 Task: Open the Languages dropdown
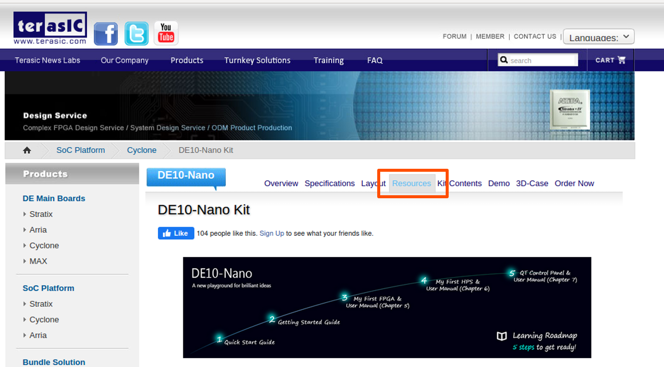(x=599, y=37)
